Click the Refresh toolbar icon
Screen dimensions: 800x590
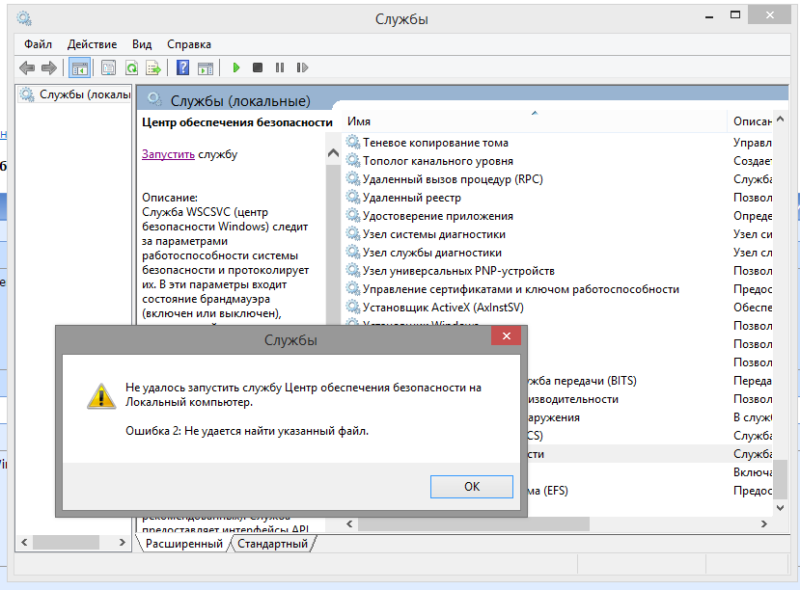point(130,67)
